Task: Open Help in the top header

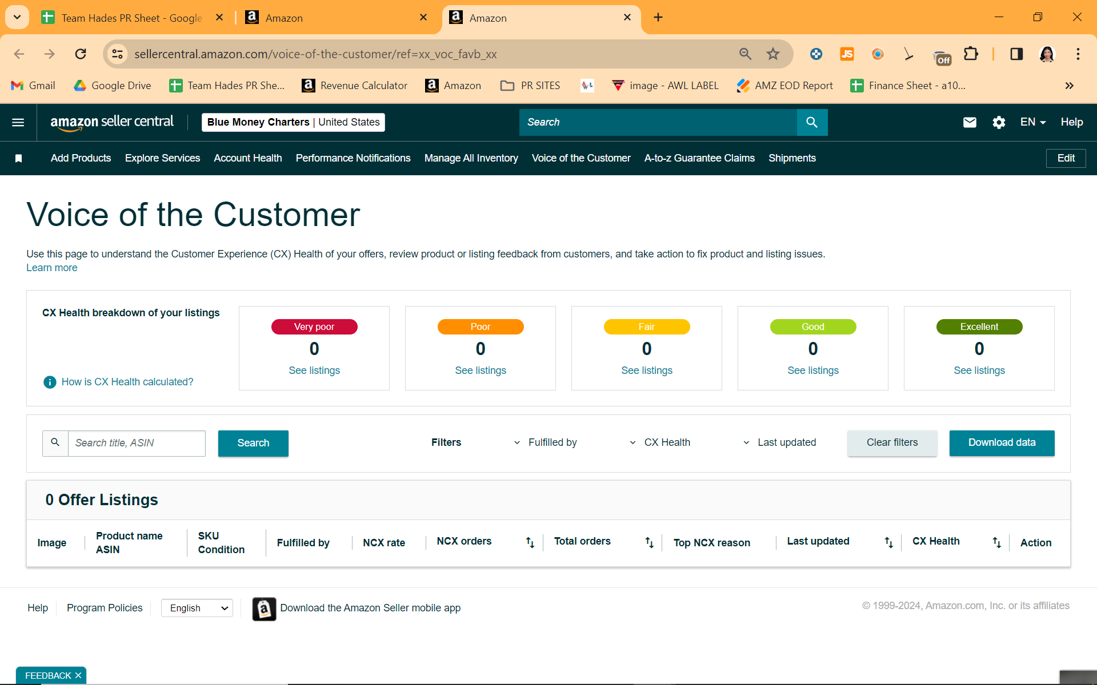Action: 1072,122
